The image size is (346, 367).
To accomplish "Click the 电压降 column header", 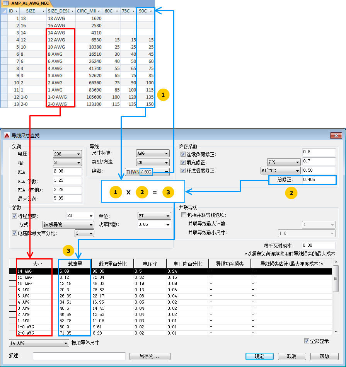I will pyautogui.click(x=150, y=264).
